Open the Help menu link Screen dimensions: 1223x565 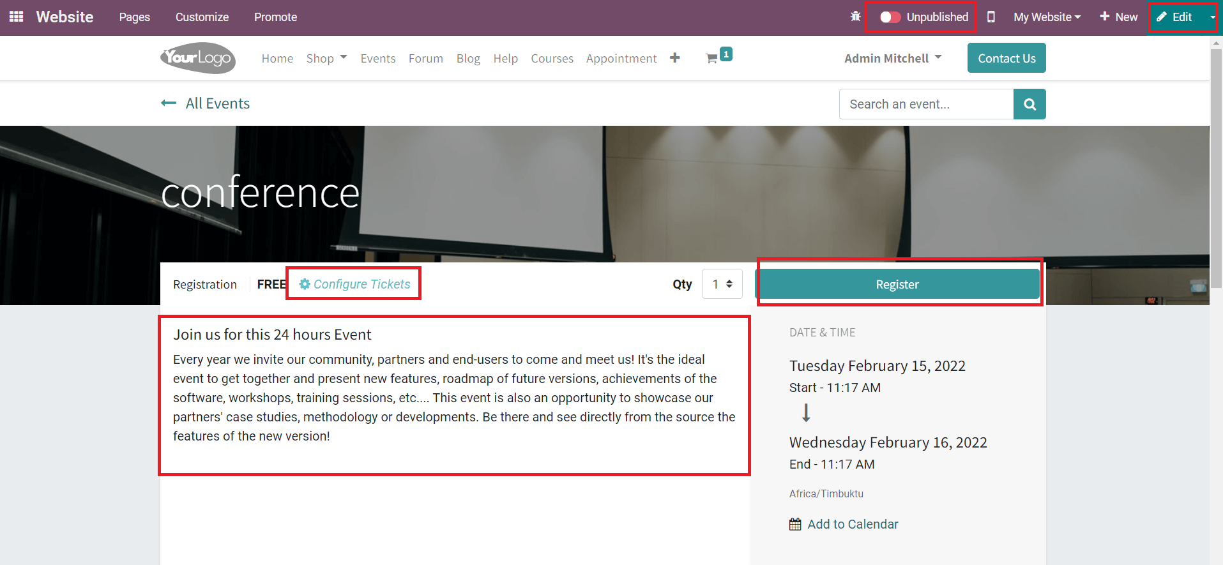[505, 58]
